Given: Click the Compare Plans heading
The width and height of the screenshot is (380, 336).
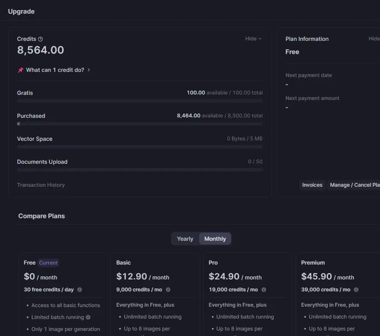Looking at the screenshot, I should (x=41, y=216).
